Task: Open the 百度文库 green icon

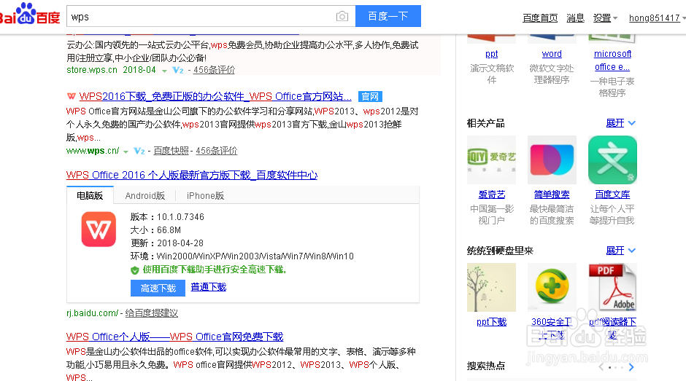Action: 612,160
